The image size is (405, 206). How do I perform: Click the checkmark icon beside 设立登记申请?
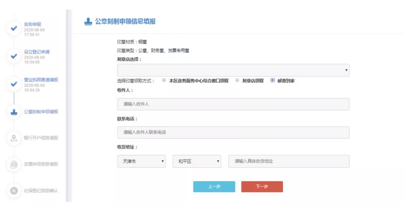coord(14,56)
